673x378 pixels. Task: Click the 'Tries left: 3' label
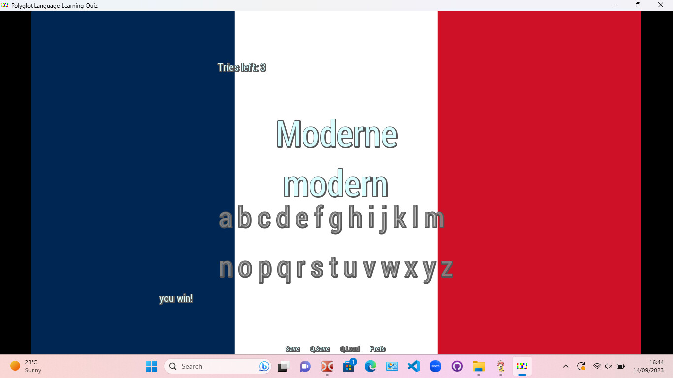[242, 67]
